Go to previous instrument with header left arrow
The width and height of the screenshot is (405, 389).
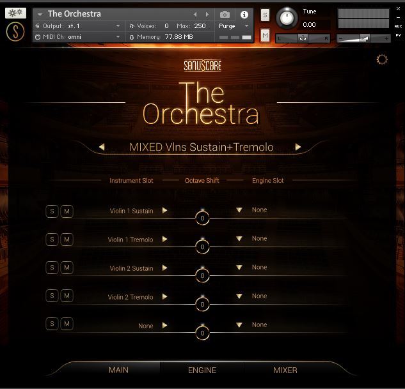[x=195, y=15]
